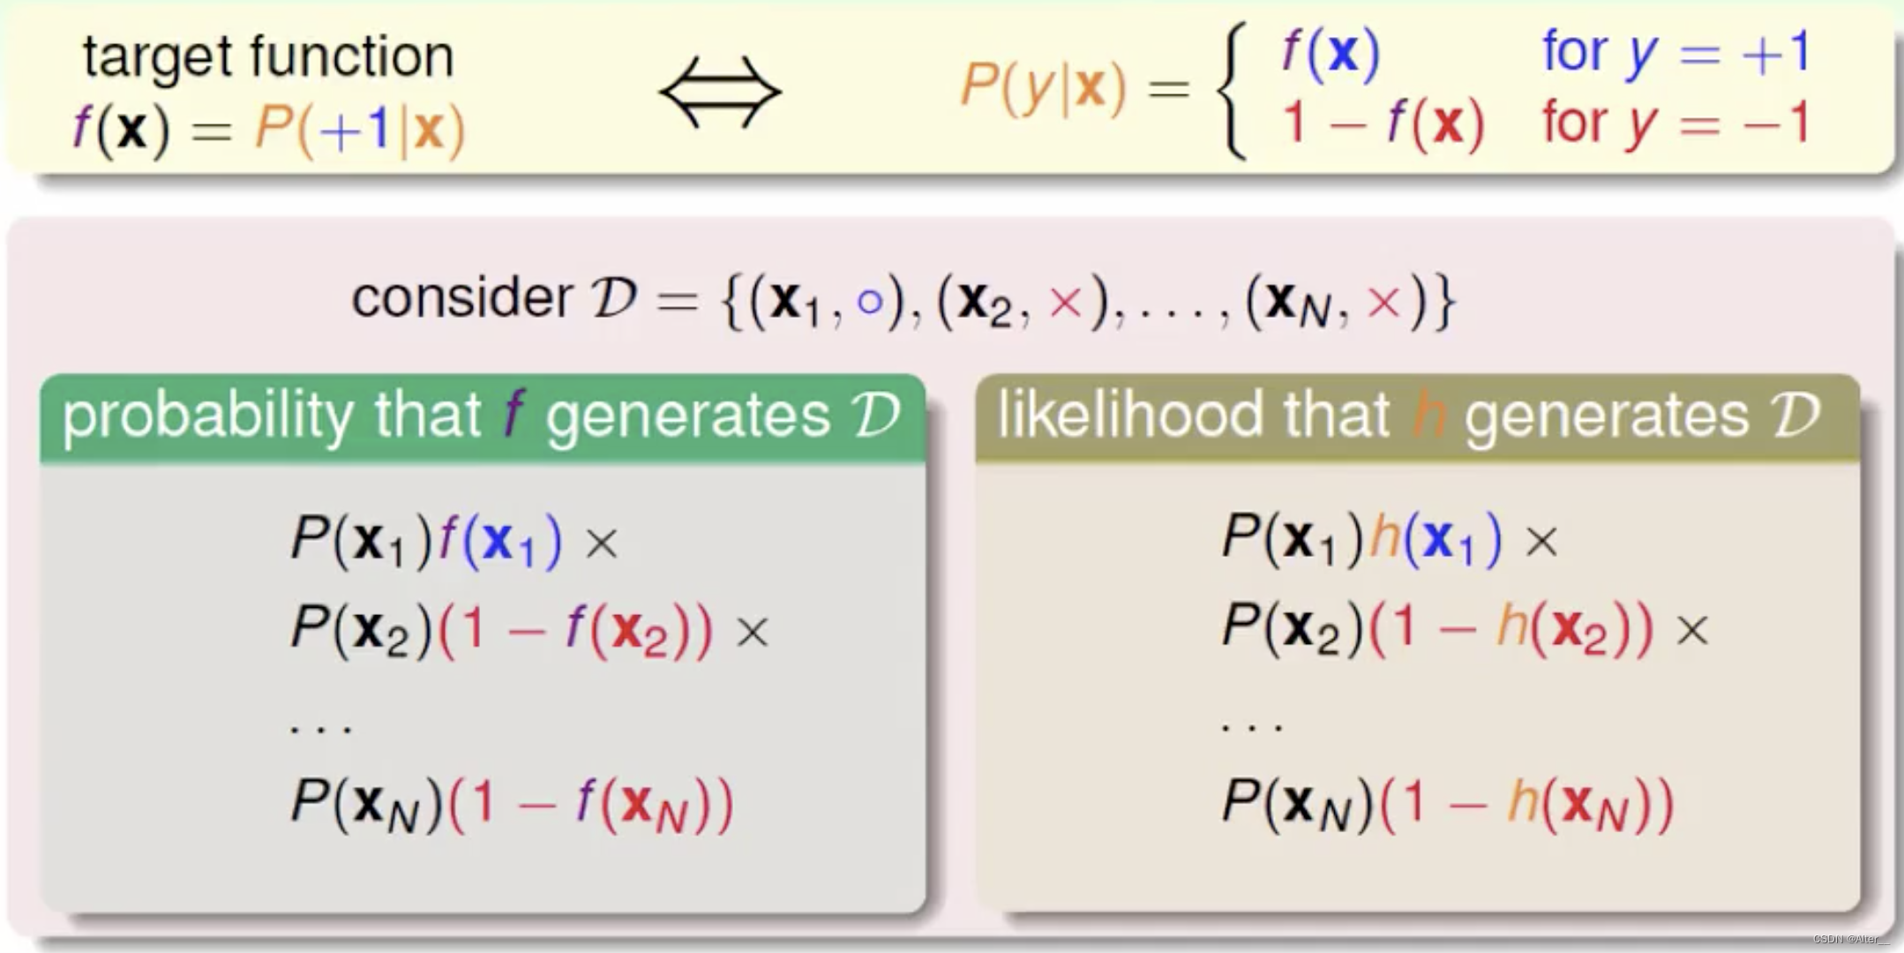Viewport: 1904px width, 953px height.
Task: Select the green 'probability that f generates D' header
Action: 482,416
